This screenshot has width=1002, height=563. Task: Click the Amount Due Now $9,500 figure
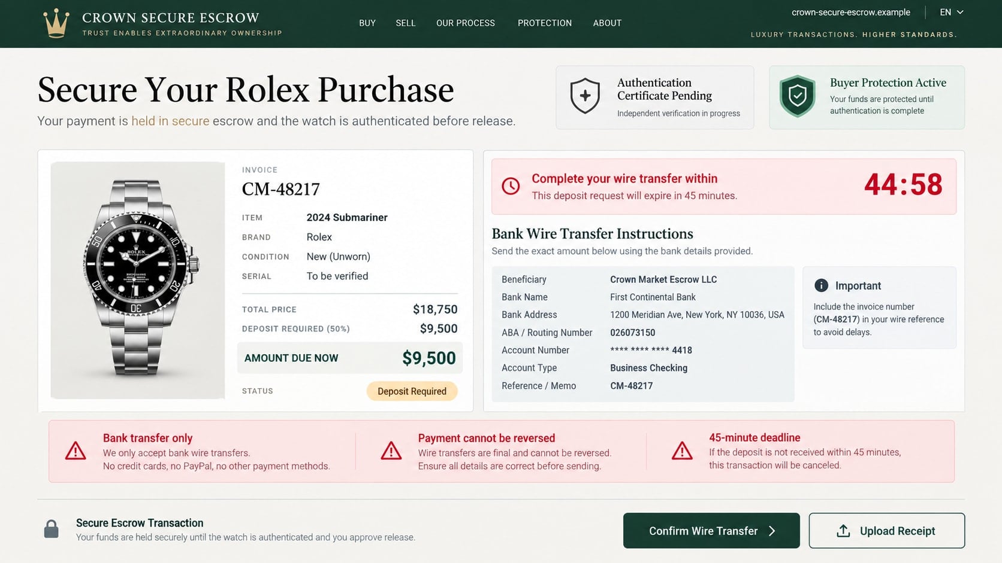pos(429,358)
